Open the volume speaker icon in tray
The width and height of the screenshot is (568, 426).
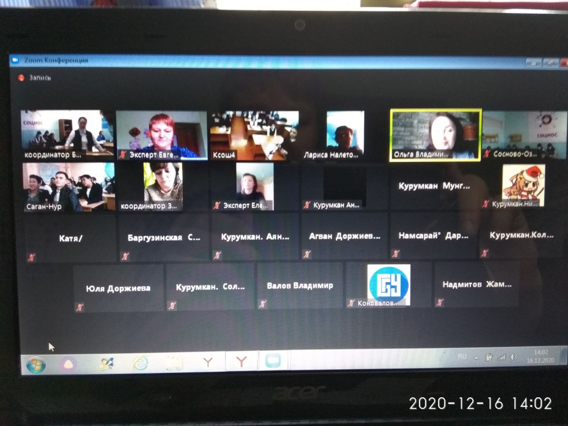pyautogui.click(x=513, y=357)
